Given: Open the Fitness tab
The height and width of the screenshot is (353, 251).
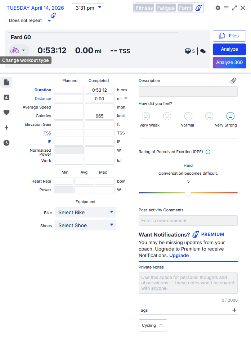Looking at the screenshot, I should coord(144,8).
